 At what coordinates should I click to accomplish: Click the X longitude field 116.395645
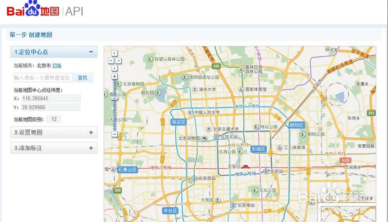pyautogui.click(x=51, y=99)
